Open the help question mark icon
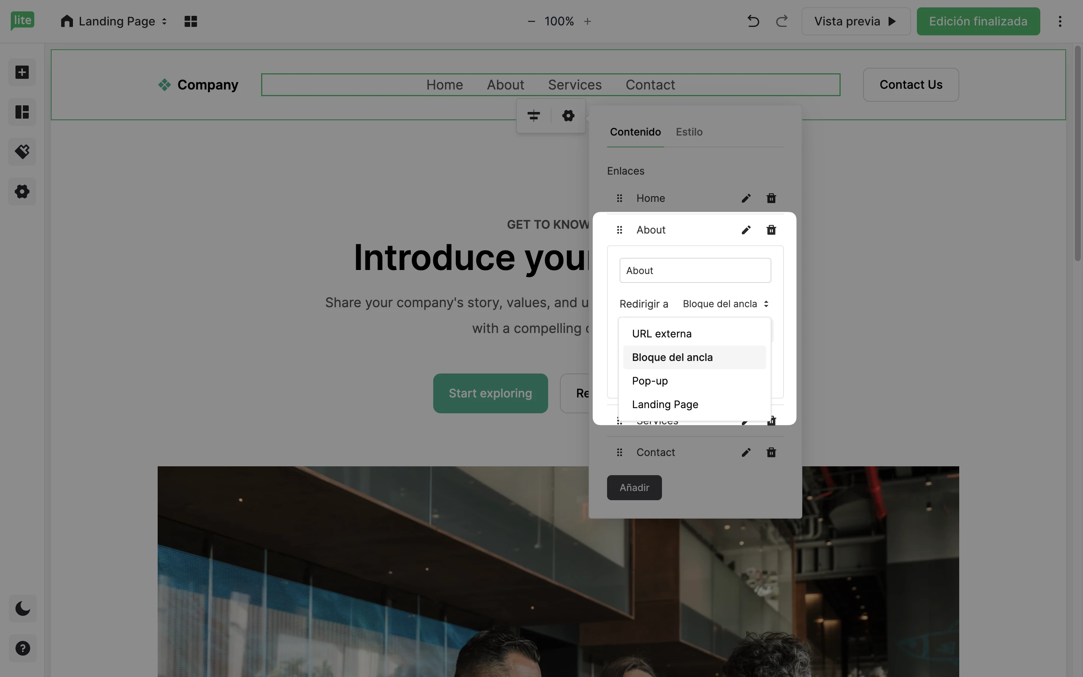This screenshot has height=677, width=1083. click(22, 648)
